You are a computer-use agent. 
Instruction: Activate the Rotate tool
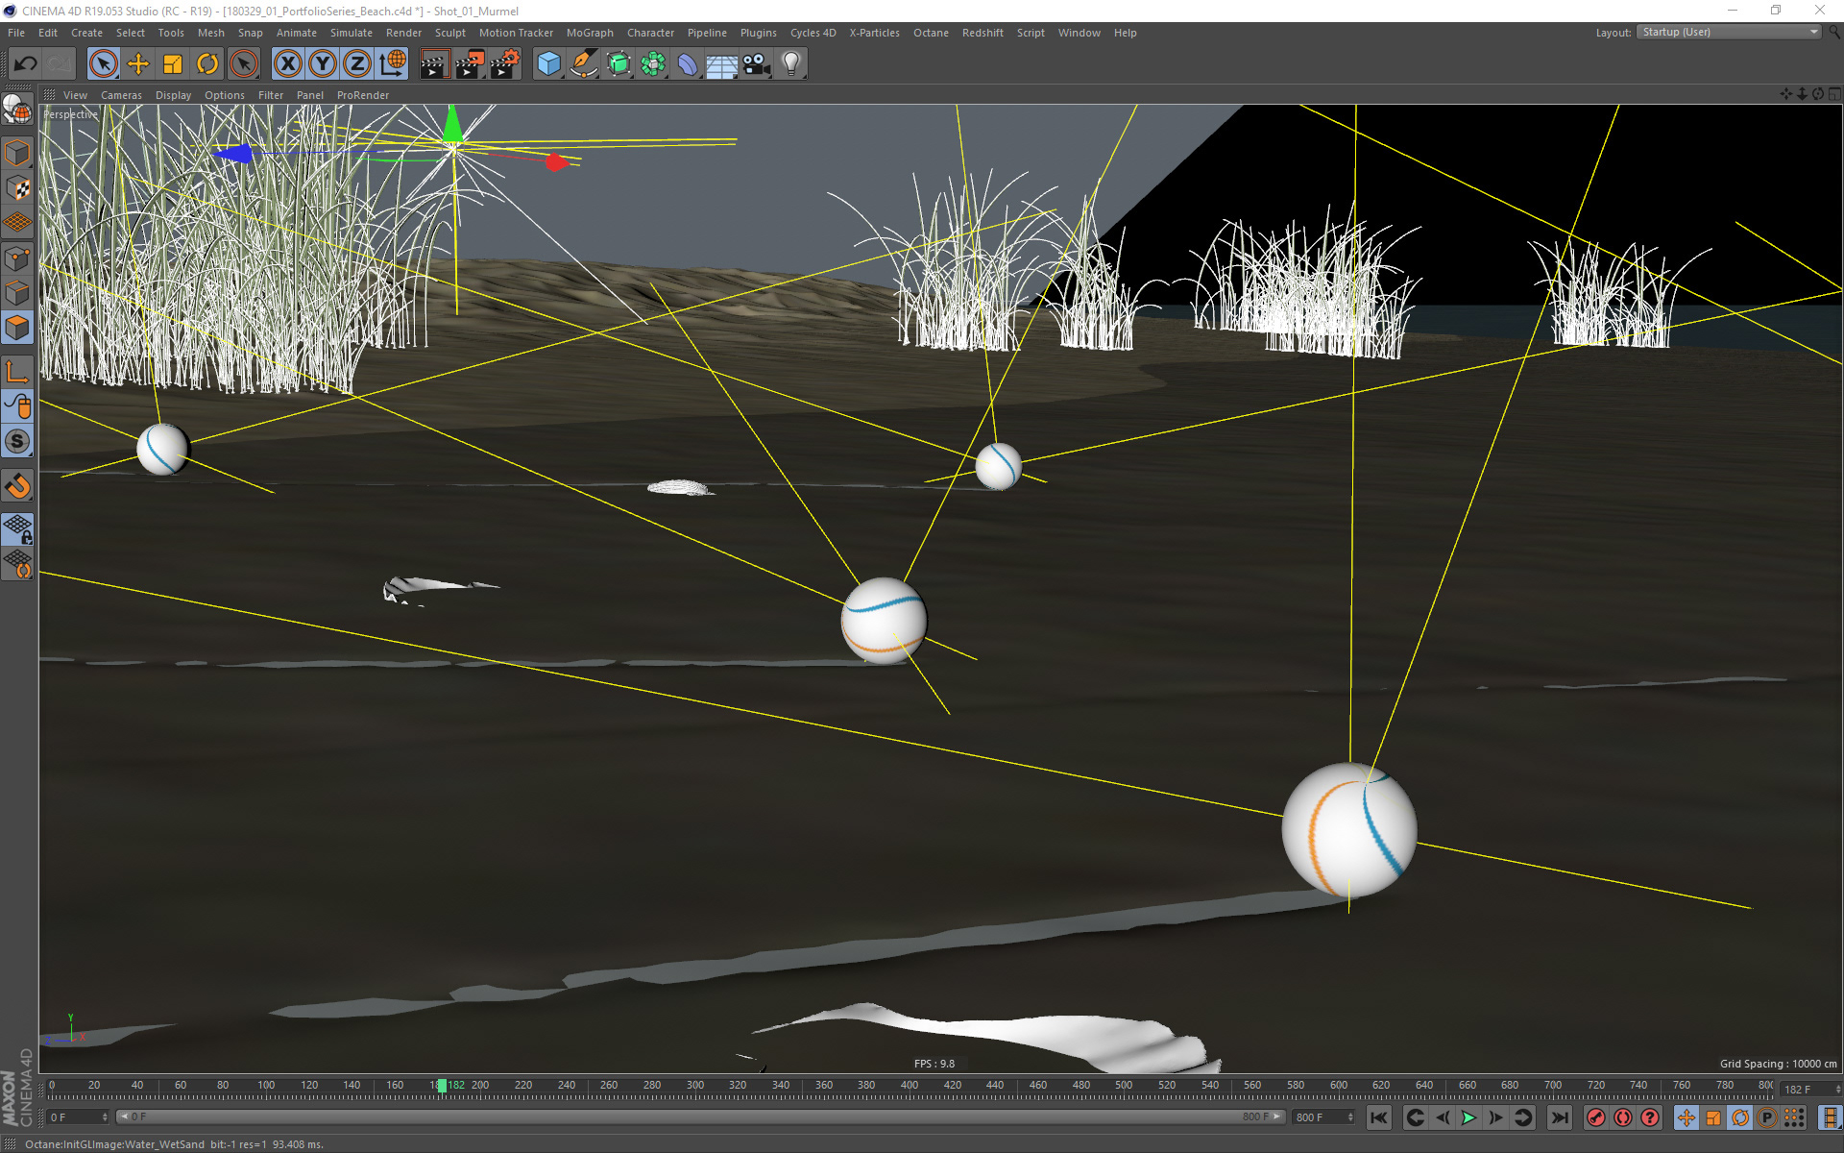207,64
